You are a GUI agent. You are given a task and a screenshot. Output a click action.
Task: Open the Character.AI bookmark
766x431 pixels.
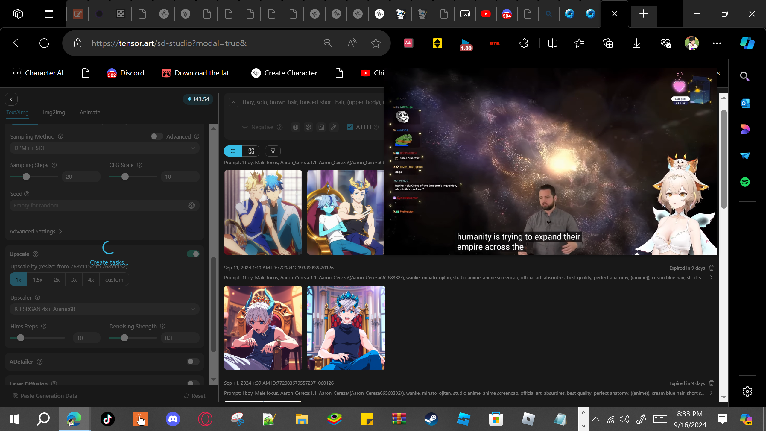(x=38, y=73)
